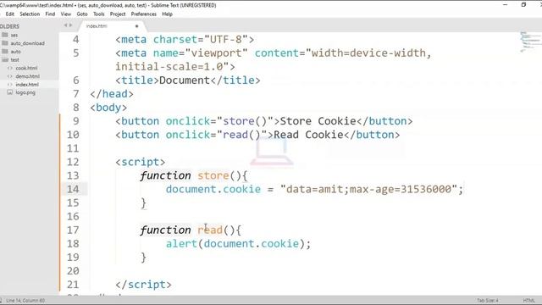This screenshot has width=542, height=305.
Task: Click the "Store Cookie" button text
Action: 318,121
